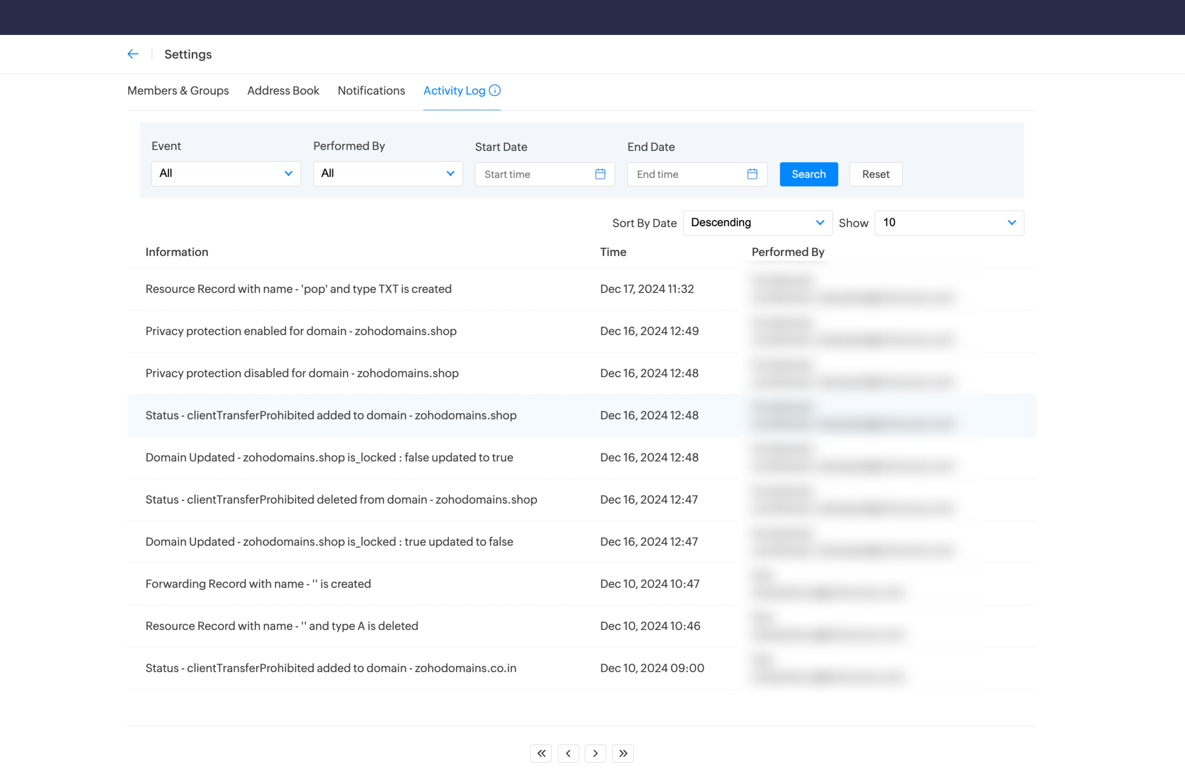Switch to the Notifications tab
Screen dimensions: 1185x773
371,90
